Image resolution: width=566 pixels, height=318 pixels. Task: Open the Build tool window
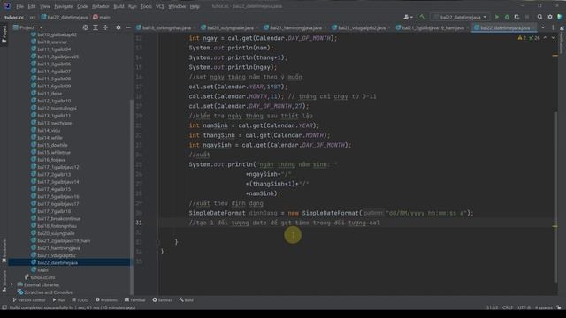187,300
